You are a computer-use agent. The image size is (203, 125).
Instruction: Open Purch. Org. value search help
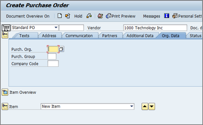click(x=61, y=49)
